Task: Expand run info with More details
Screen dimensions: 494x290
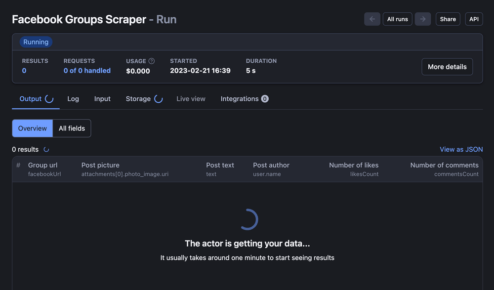Action: [x=447, y=67]
